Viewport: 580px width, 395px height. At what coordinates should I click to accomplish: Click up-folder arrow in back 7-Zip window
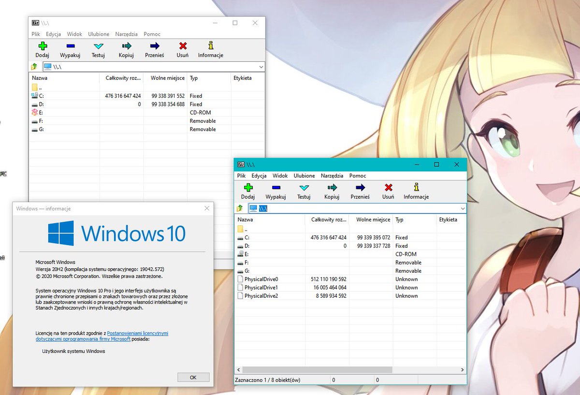[34, 67]
